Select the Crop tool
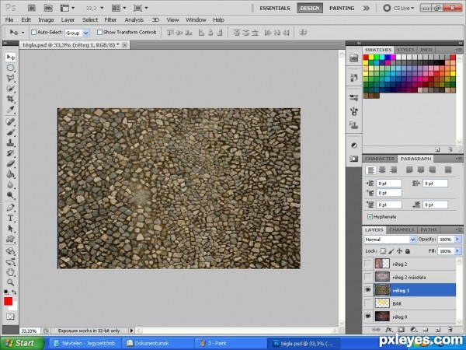 pyautogui.click(x=10, y=99)
